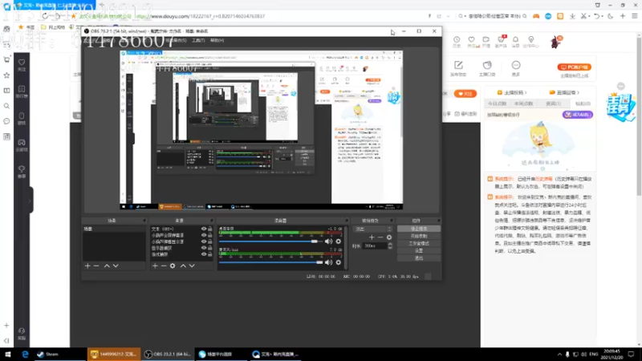Click OBS 开始录制 start recording button
This screenshot has height=361, width=642.
coord(418,236)
